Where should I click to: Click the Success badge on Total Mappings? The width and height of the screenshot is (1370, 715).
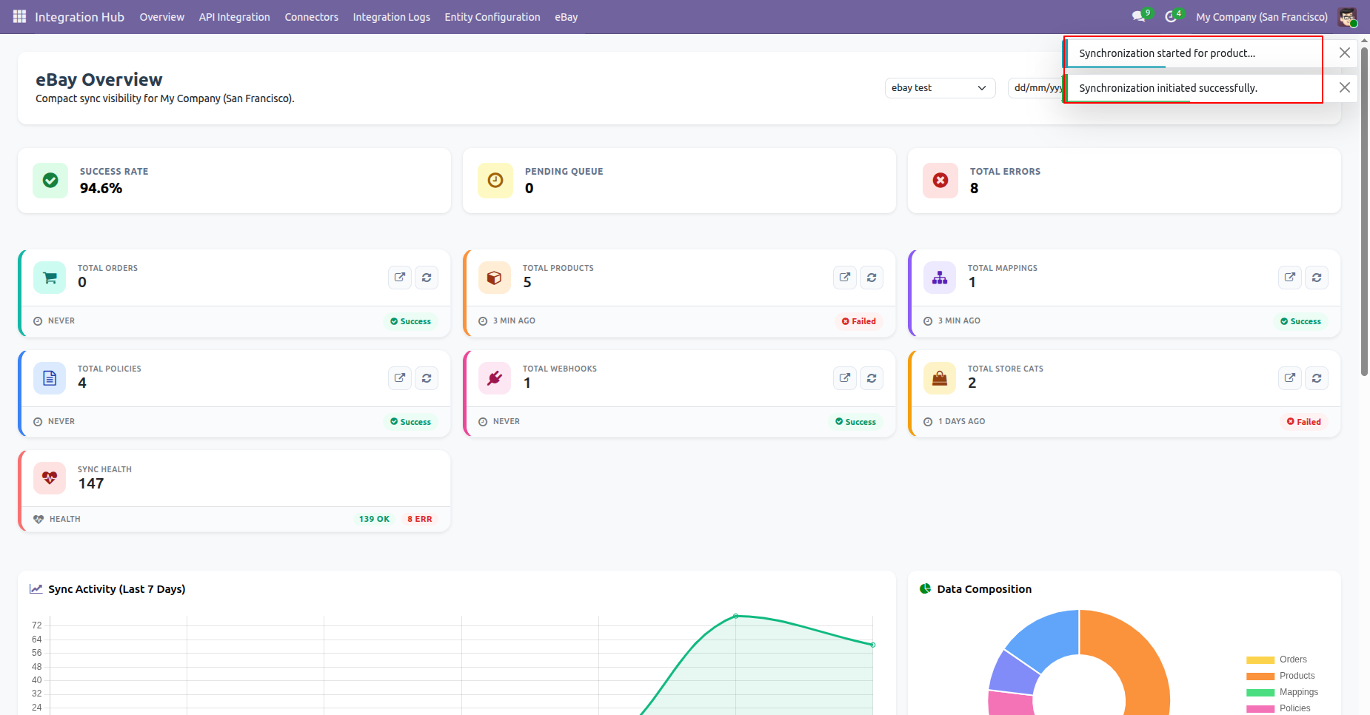pyautogui.click(x=1301, y=321)
